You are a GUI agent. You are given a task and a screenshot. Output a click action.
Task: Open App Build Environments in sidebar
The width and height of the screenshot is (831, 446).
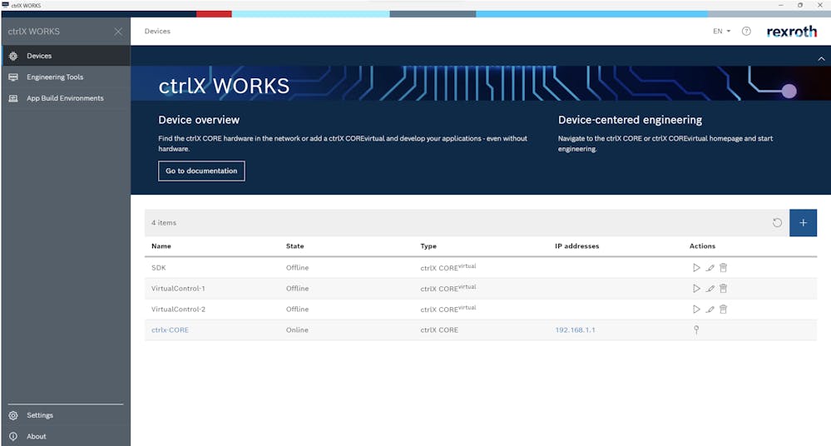click(66, 98)
